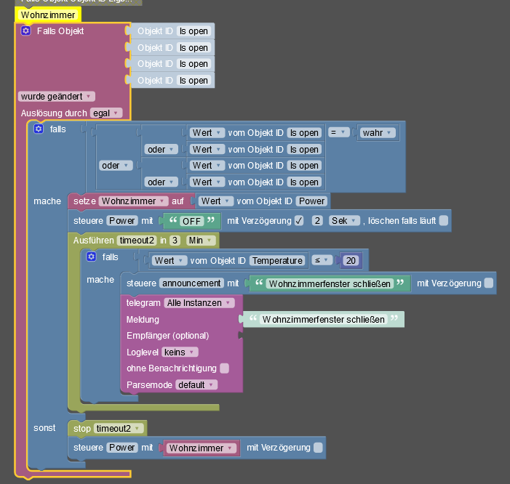Image resolution: width=510 pixels, height=484 pixels.
Task: Select Power object ID in setze block
Action: (311, 201)
